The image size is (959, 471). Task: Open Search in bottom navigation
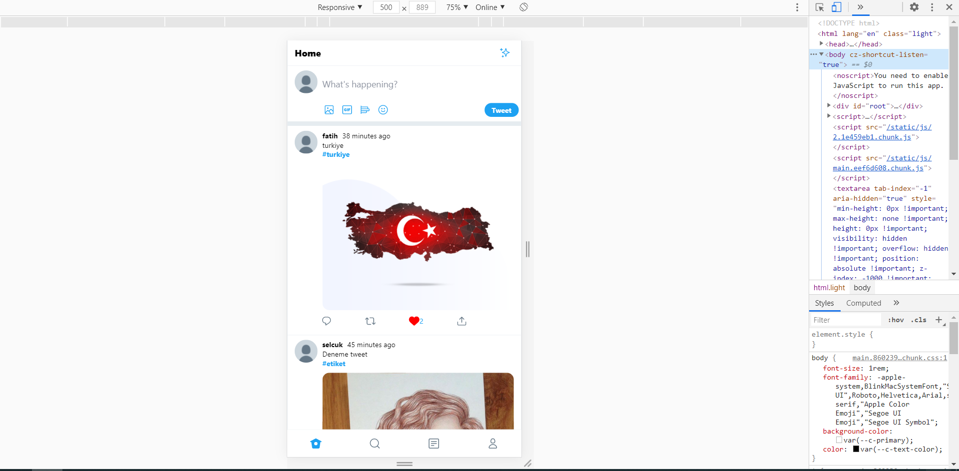(375, 444)
